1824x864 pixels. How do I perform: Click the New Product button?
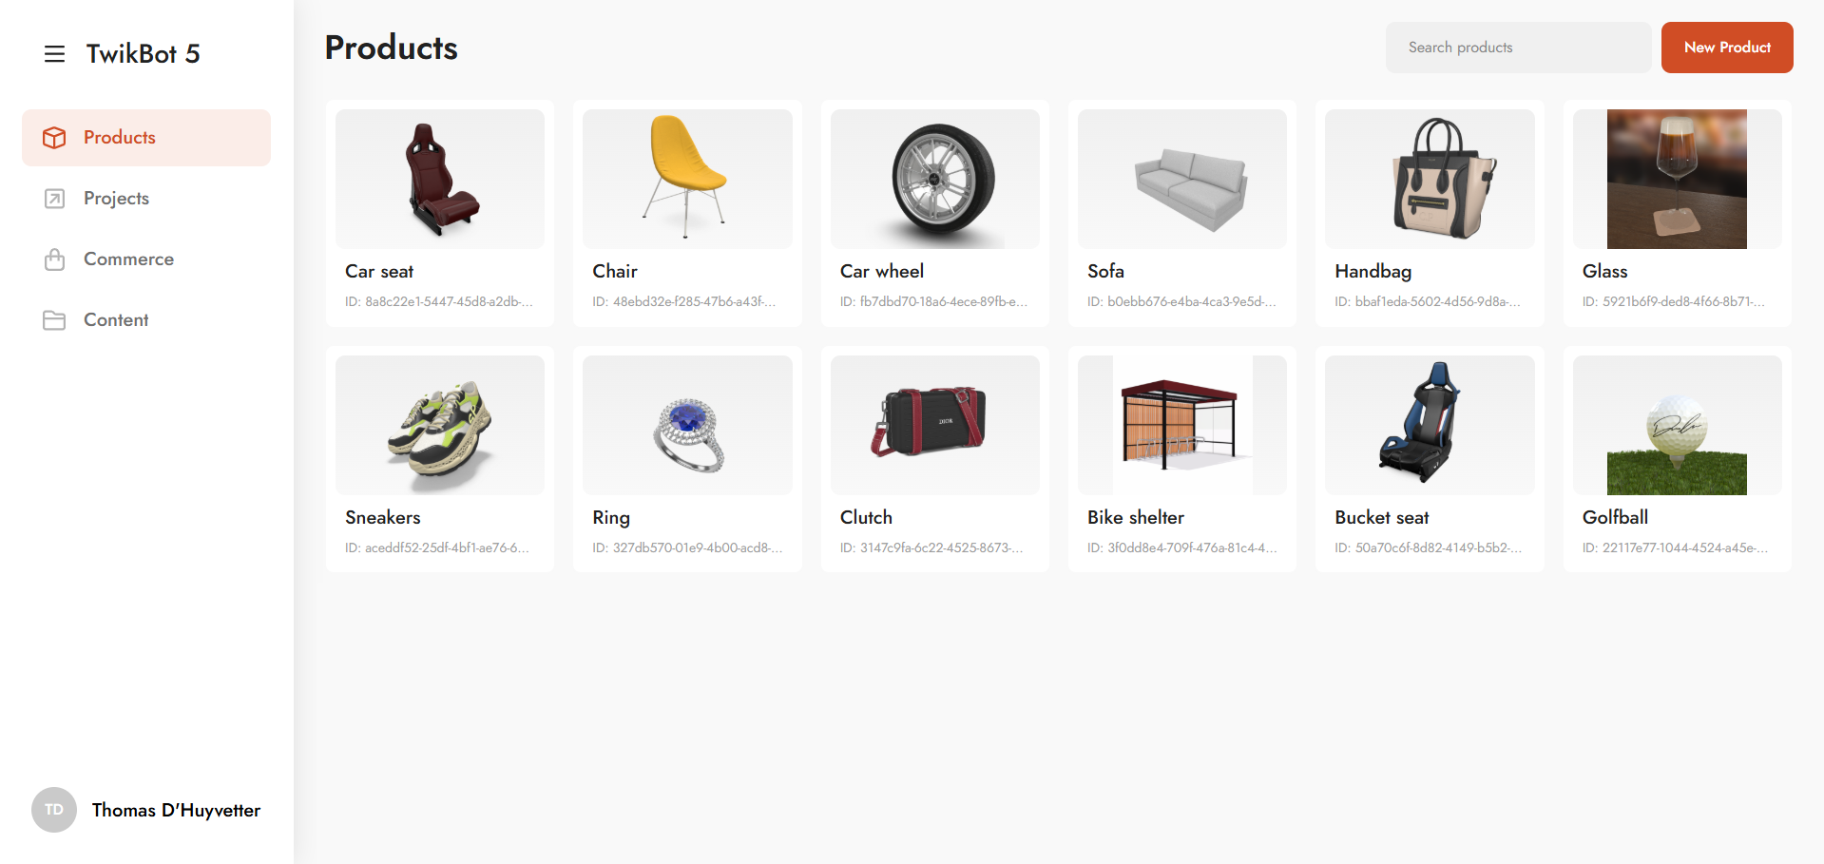[1727, 48]
